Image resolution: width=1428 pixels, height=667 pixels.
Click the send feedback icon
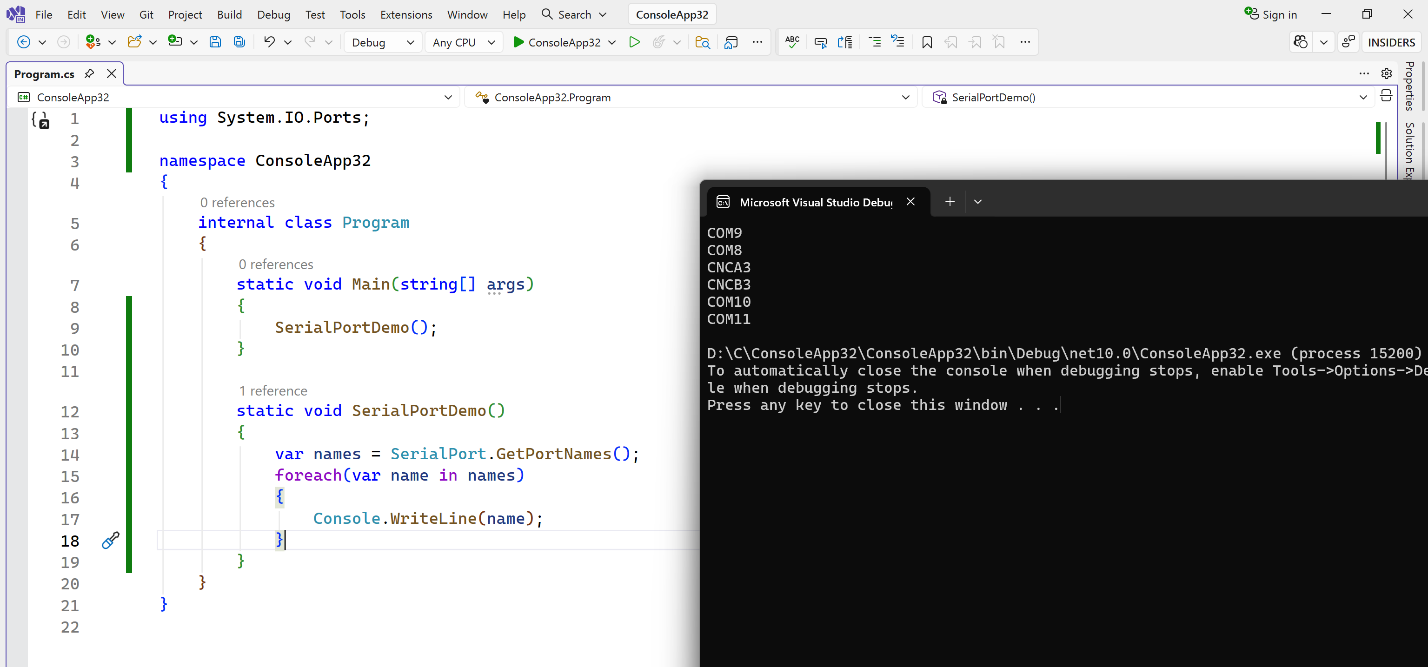click(1348, 42)
